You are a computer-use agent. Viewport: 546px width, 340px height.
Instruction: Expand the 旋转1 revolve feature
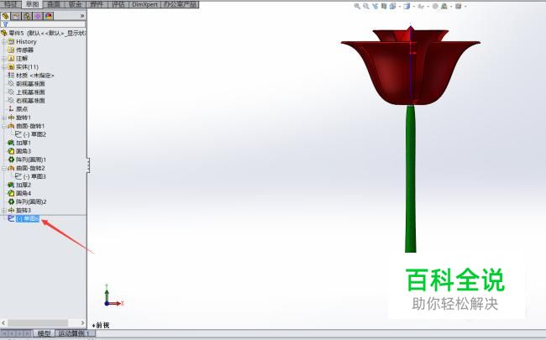pyautogui.click(x=4, y=118)
